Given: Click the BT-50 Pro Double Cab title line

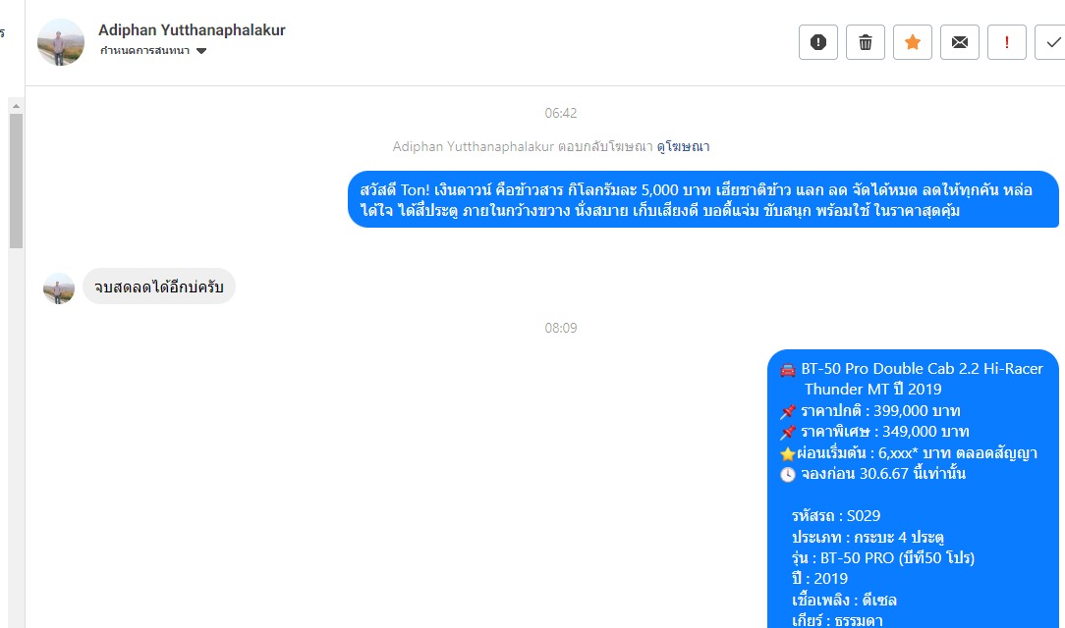Looking at the screenshot, I should [x=912, y=379].
